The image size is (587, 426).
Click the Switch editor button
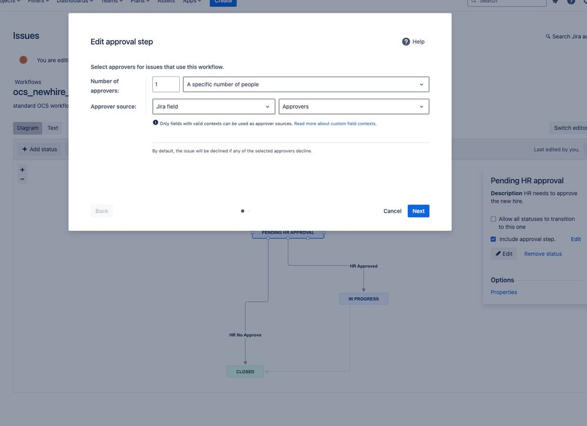coord(569,128)
